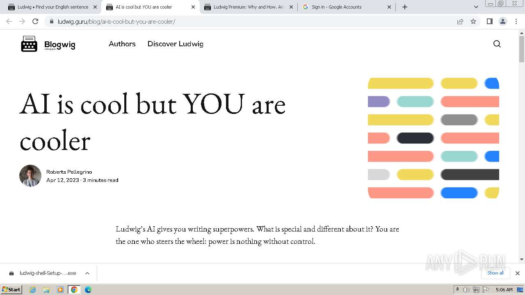Click the scrollbar down arrow
The height and width of the screenshot is (295, 525).
point(522,259)
